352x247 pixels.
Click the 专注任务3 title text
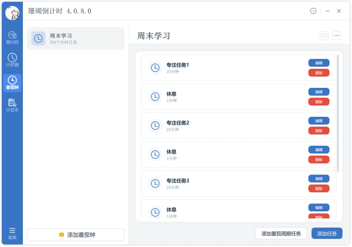(x=177, y=181)
